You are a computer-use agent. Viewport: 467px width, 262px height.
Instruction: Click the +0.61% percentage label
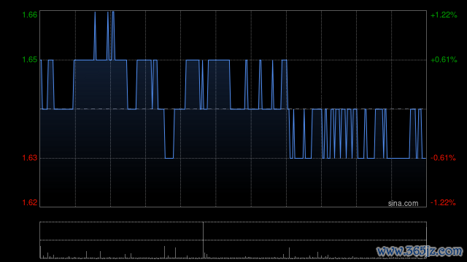[x=444, y=60]
